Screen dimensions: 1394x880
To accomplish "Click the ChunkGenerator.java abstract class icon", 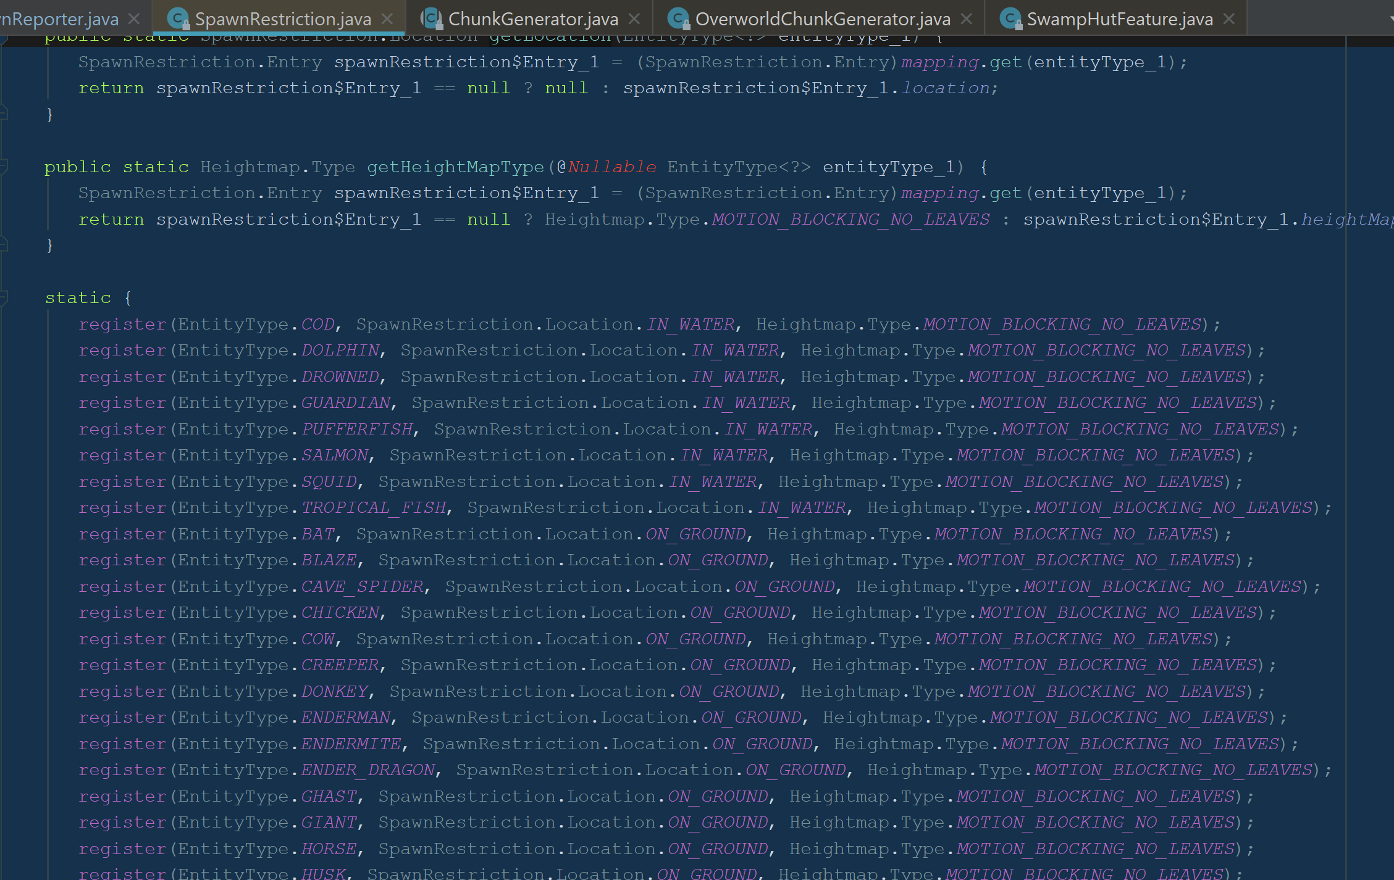I will [x=432, y=19].
